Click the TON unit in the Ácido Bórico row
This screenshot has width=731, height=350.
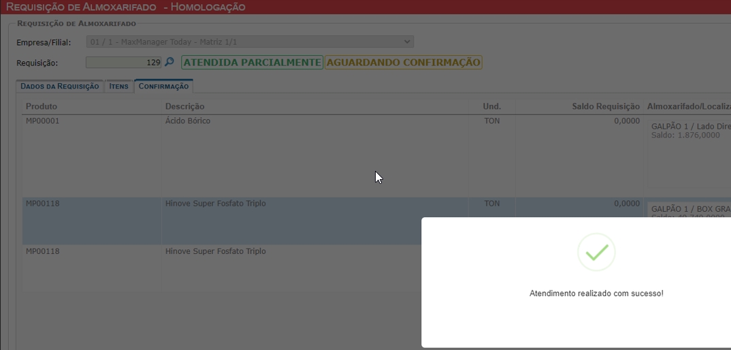pyautogui.click(x=492, y=121)
